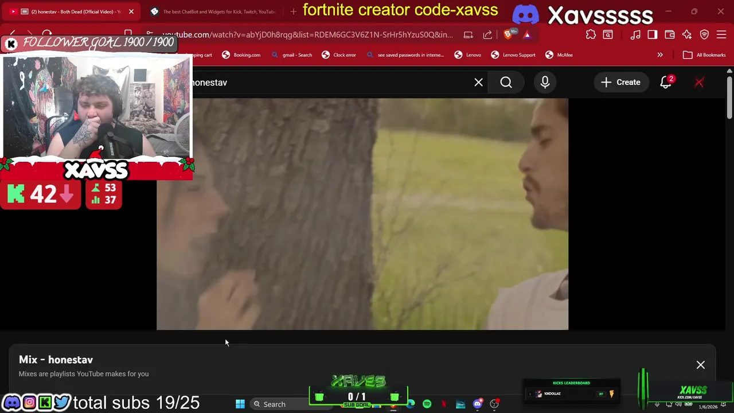Click the playing music video
This screenshot has width=734, height=413.
coord(362,214)
